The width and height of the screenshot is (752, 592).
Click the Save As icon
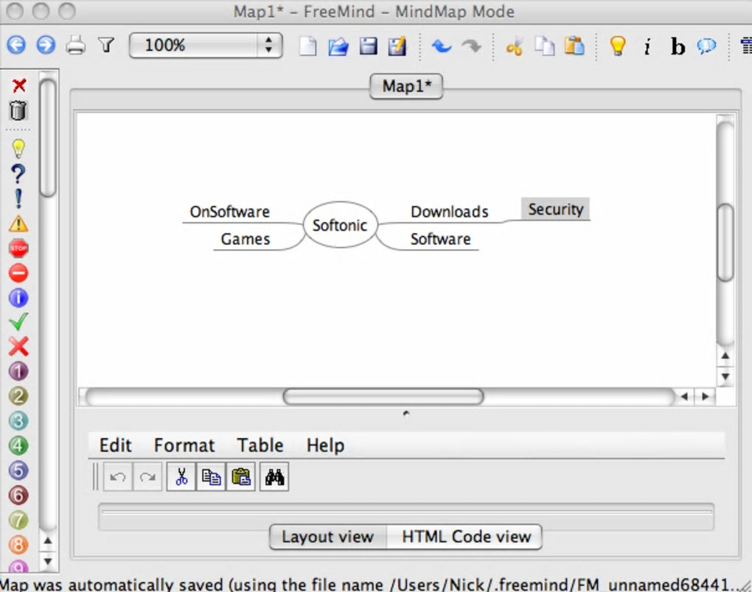397,46
